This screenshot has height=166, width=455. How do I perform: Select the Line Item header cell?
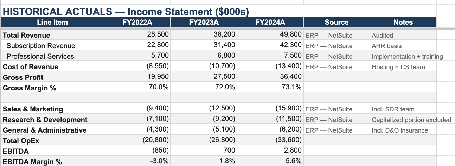click(52, 22)
